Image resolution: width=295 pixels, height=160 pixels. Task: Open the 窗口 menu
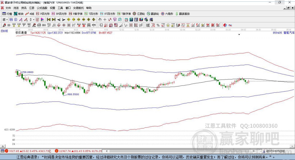tap(68, 8)
